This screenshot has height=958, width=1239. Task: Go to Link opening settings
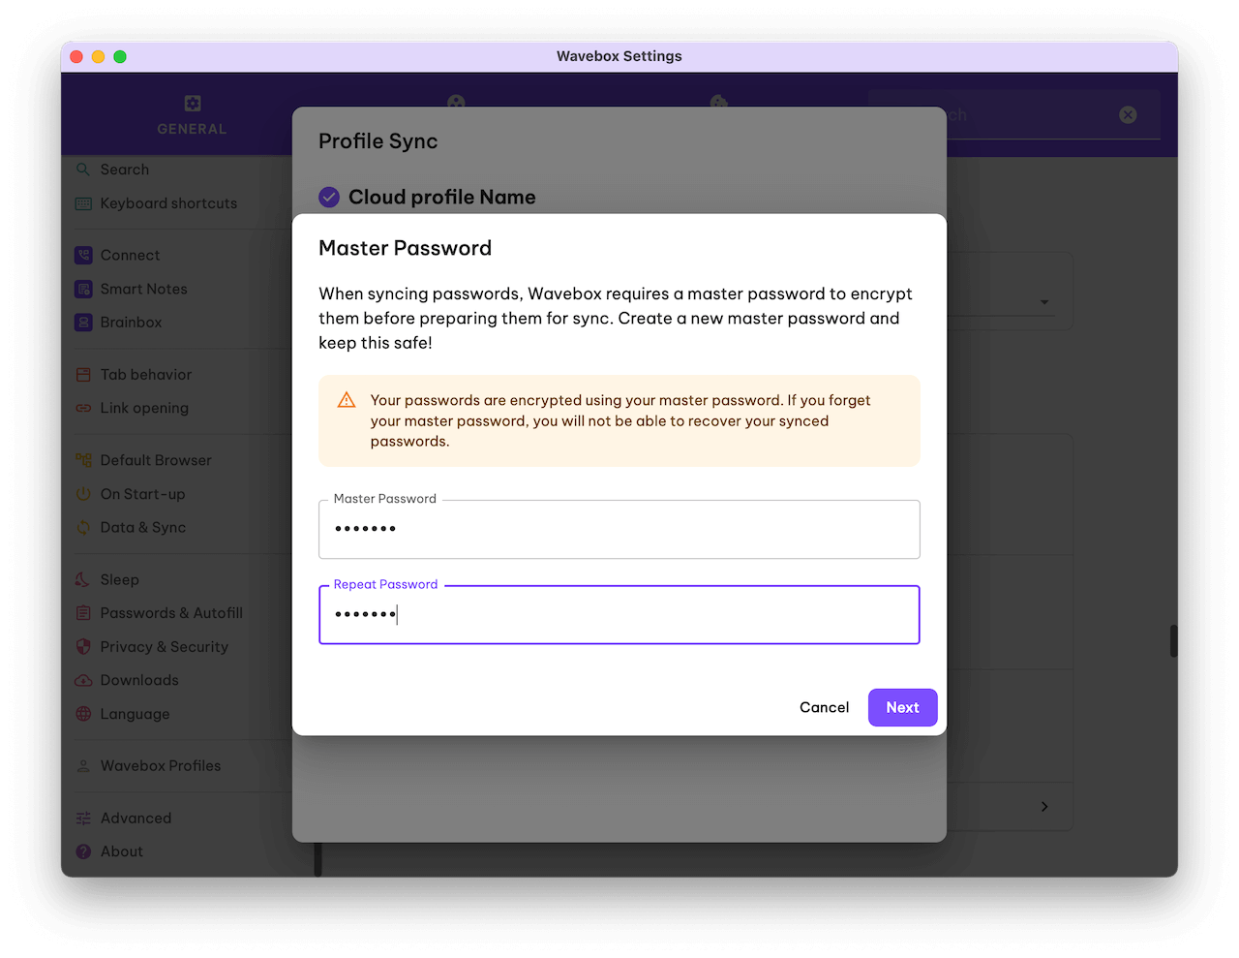point(144,408)
